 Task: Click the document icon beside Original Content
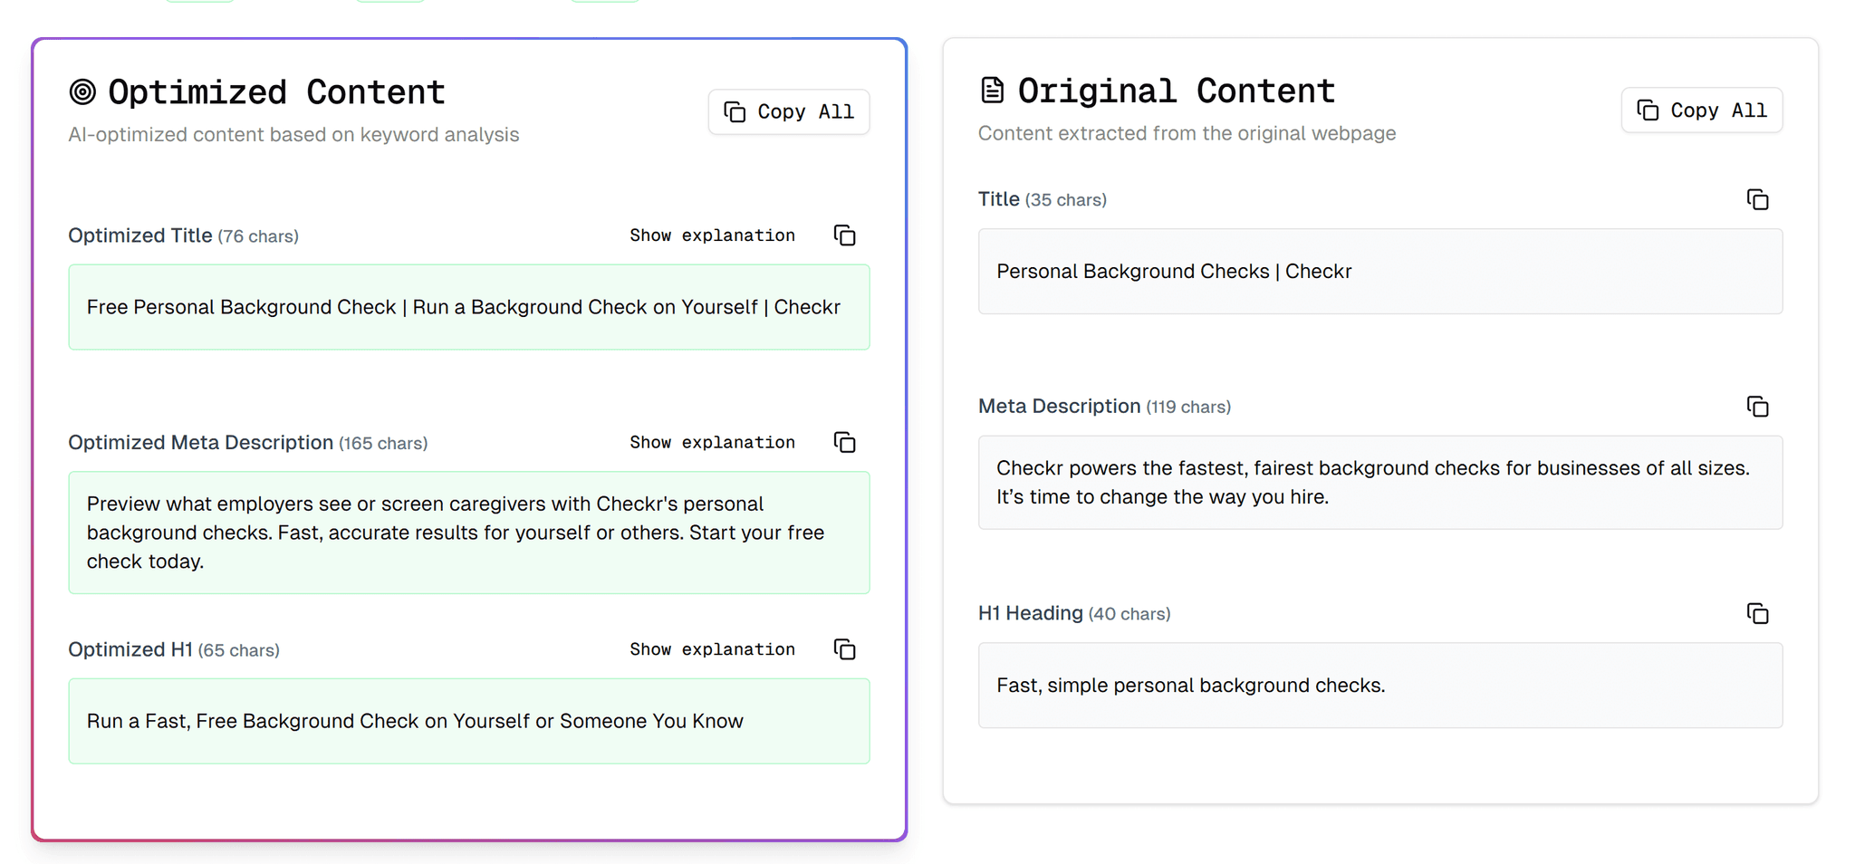coord(993,89)
